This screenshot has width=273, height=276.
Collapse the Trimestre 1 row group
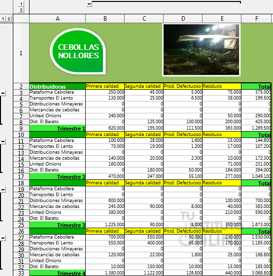pyautogui.click(x=3, y=93)
